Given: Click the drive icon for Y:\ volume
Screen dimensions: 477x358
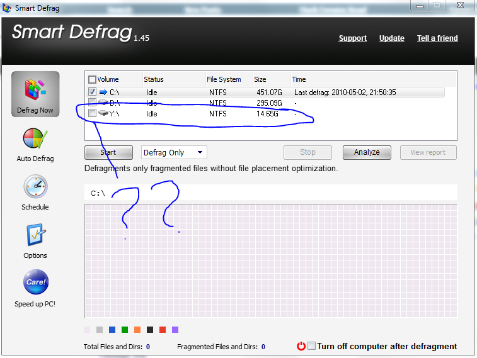Looking at the screenshot, I should (103, 113).
